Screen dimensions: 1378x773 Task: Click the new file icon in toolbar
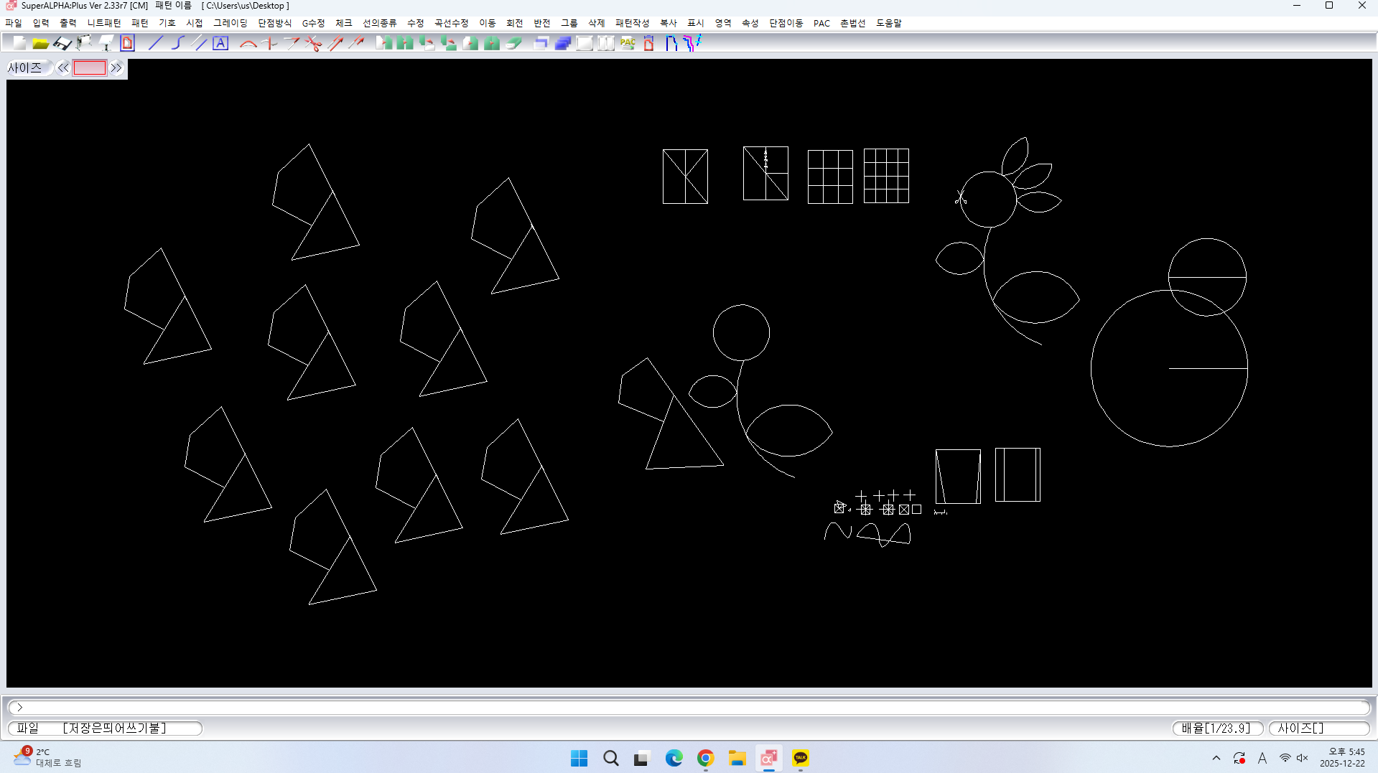click(19, 43)
